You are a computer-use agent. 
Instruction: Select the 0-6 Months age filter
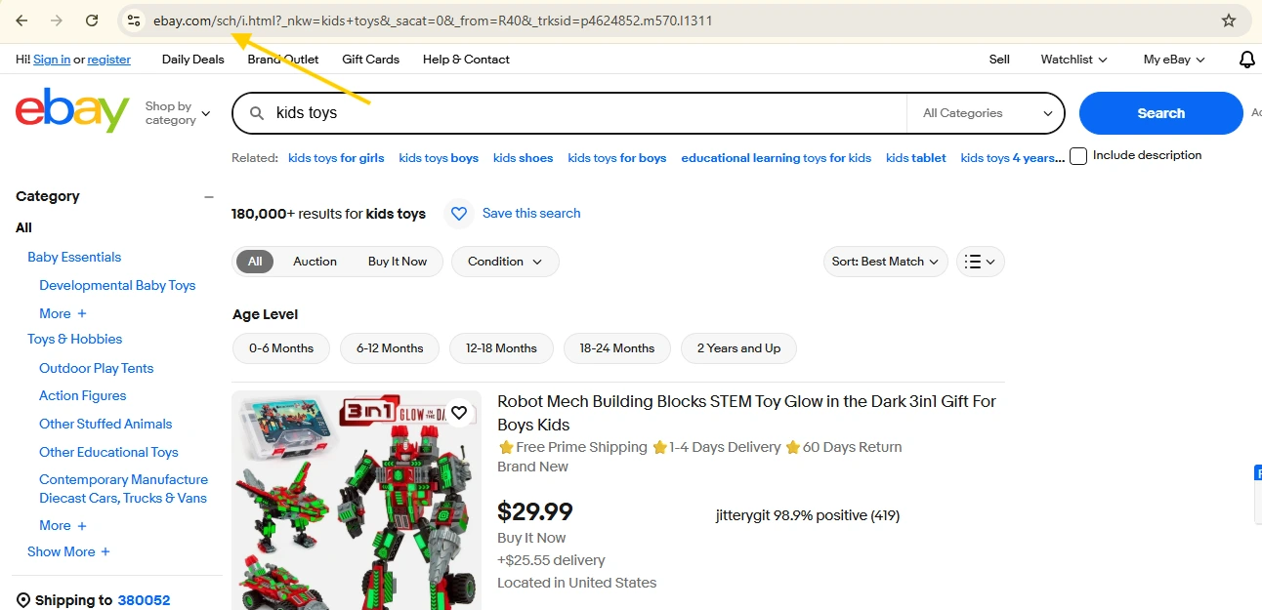coord(280,348)
